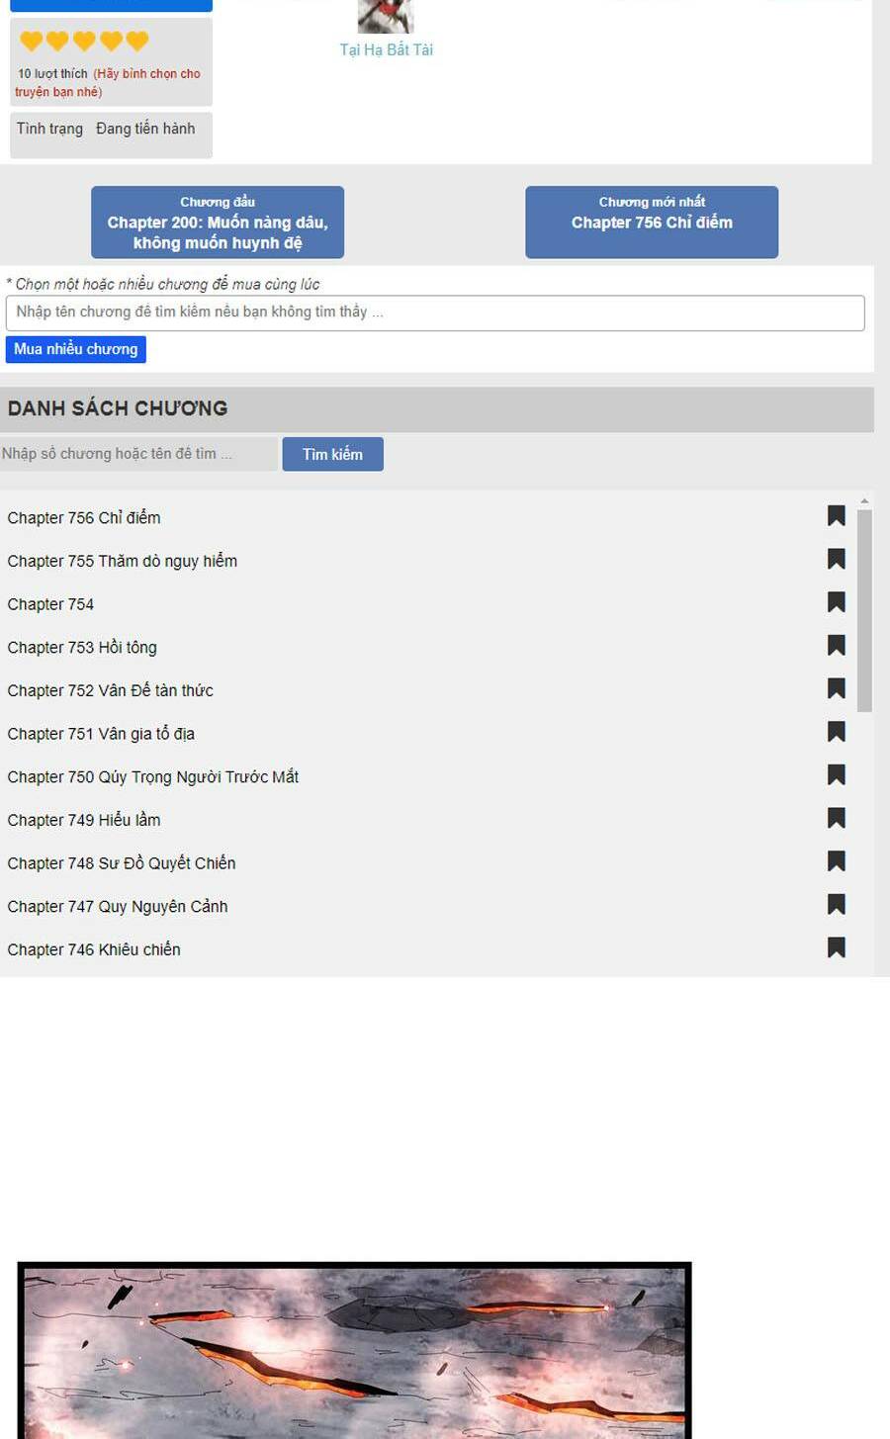Bookmark Chapter 746 Khiêu chiến
890x1439 pixels.
point(836,947)
